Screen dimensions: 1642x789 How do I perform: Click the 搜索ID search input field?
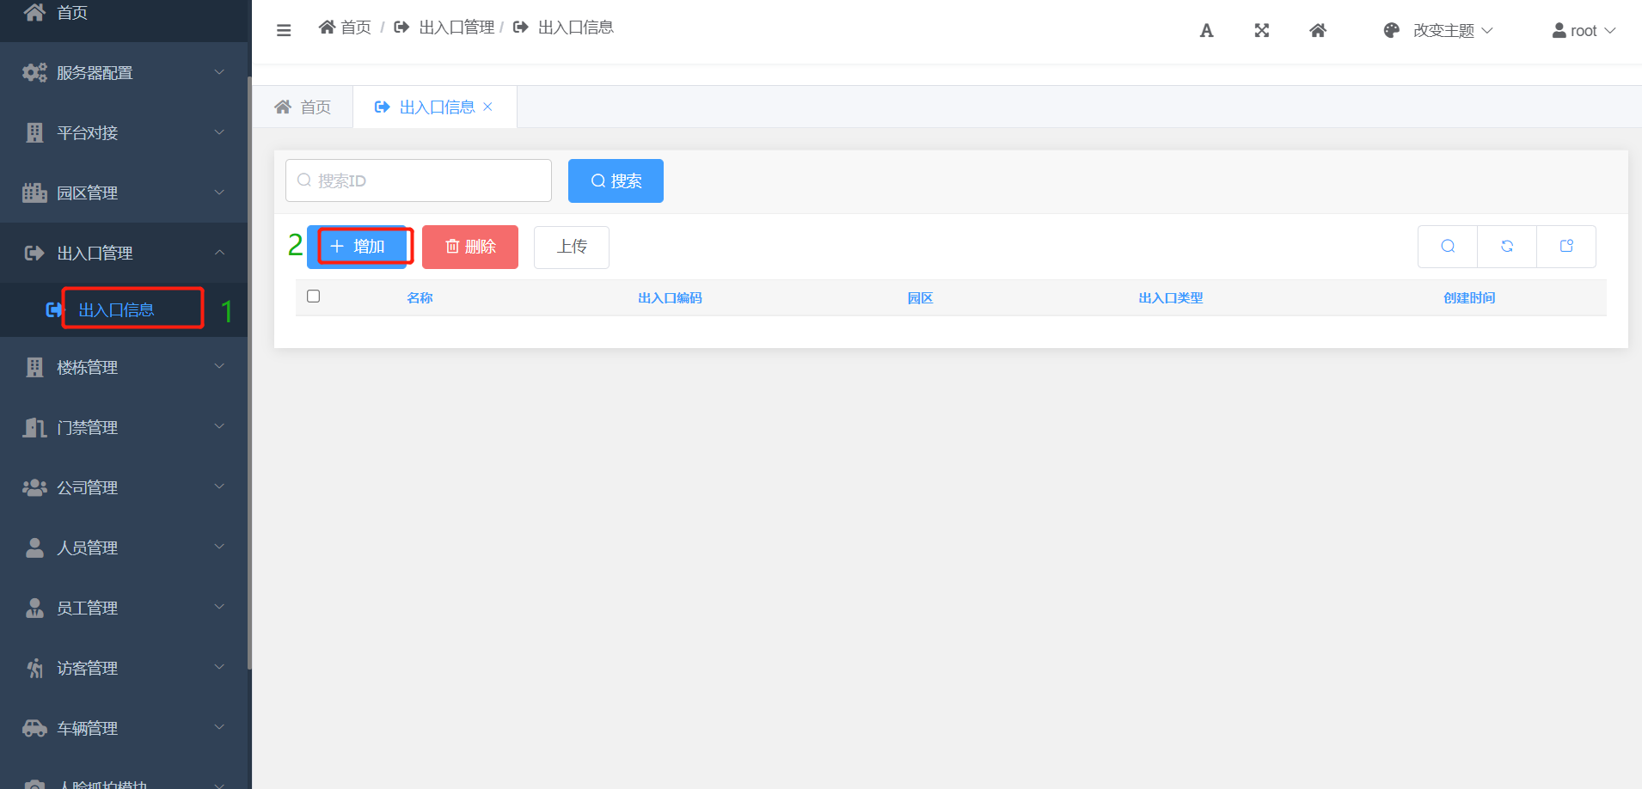tap(419, 180)
